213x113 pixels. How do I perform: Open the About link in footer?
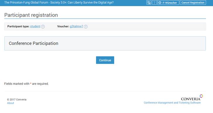pos(11,103)
